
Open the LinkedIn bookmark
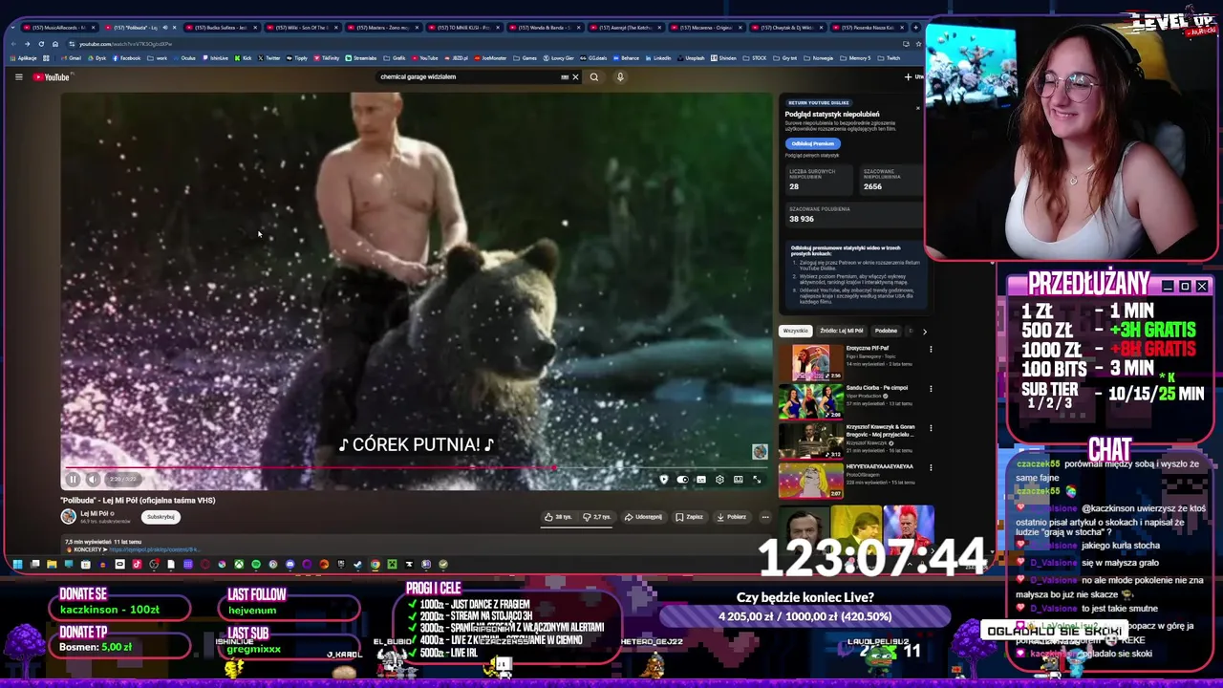click(x=657, y=58)
